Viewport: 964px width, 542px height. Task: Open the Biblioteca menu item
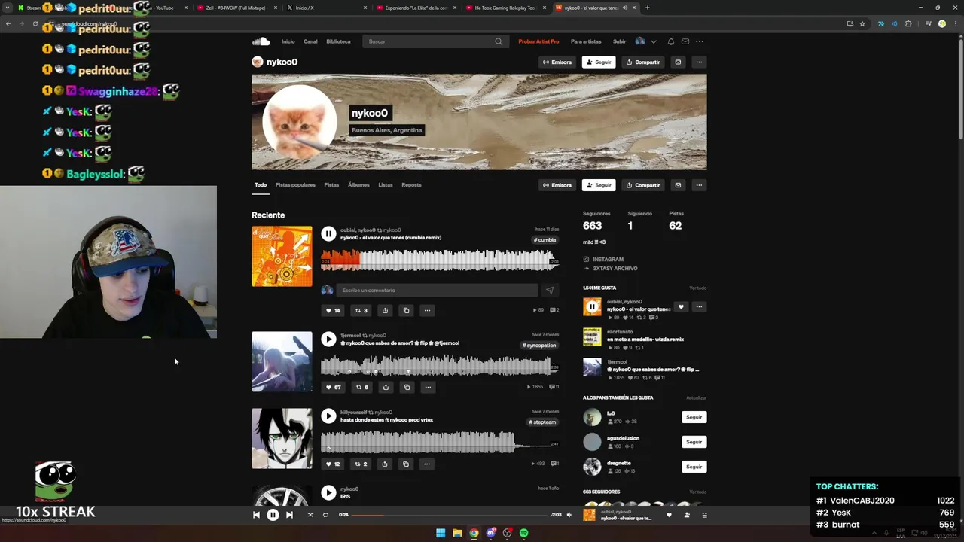point(338,41)
